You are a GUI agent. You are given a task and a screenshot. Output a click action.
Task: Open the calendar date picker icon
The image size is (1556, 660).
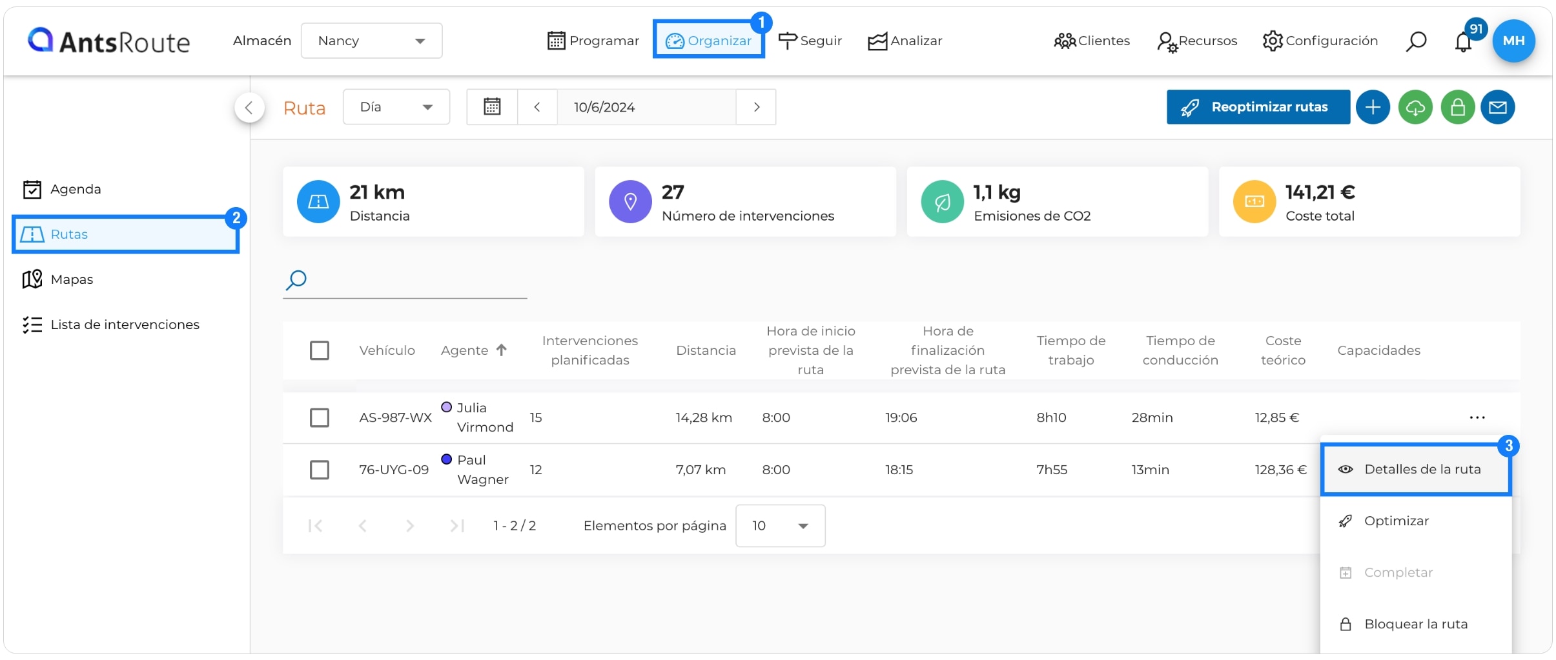tap(492, 106)
